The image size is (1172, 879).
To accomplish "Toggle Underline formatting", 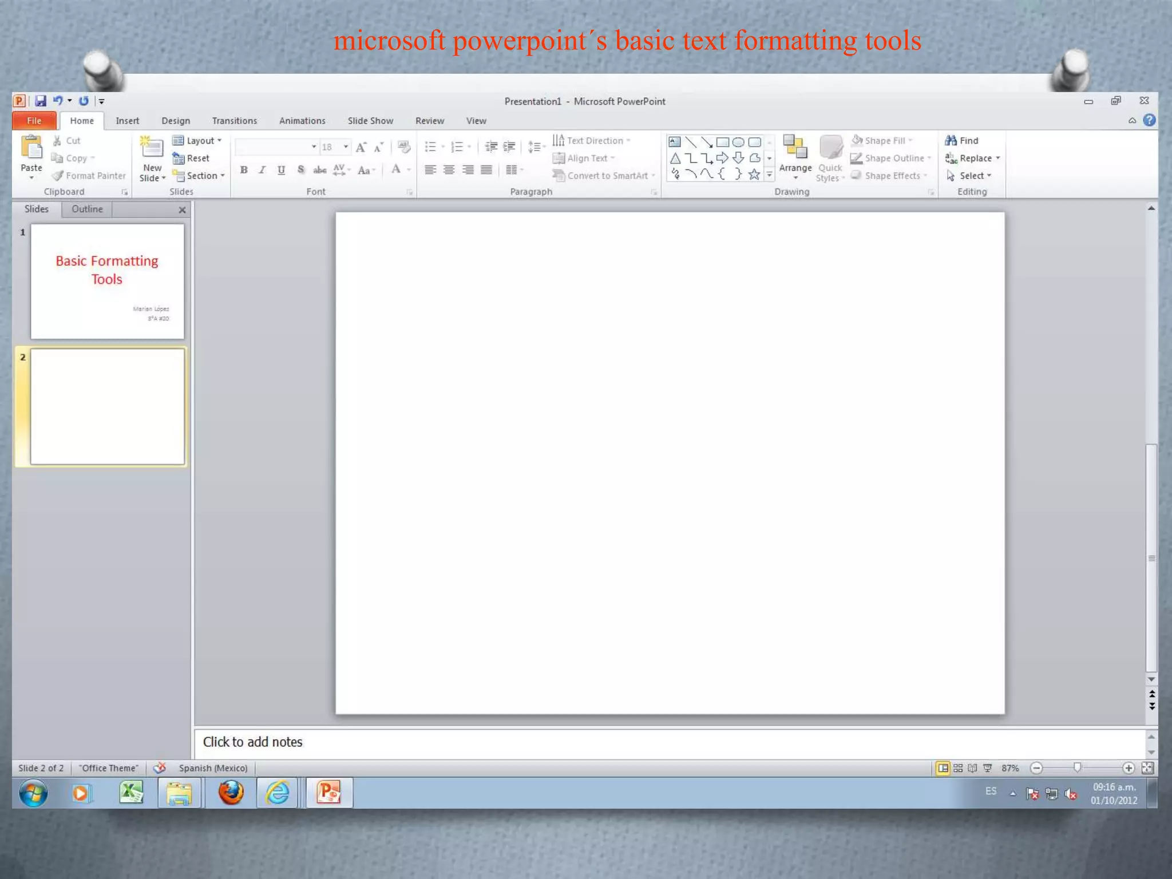I will coord(281,170).
